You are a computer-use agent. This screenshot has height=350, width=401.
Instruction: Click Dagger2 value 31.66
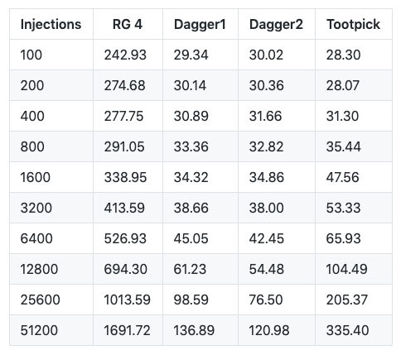[x=265, y=116]
